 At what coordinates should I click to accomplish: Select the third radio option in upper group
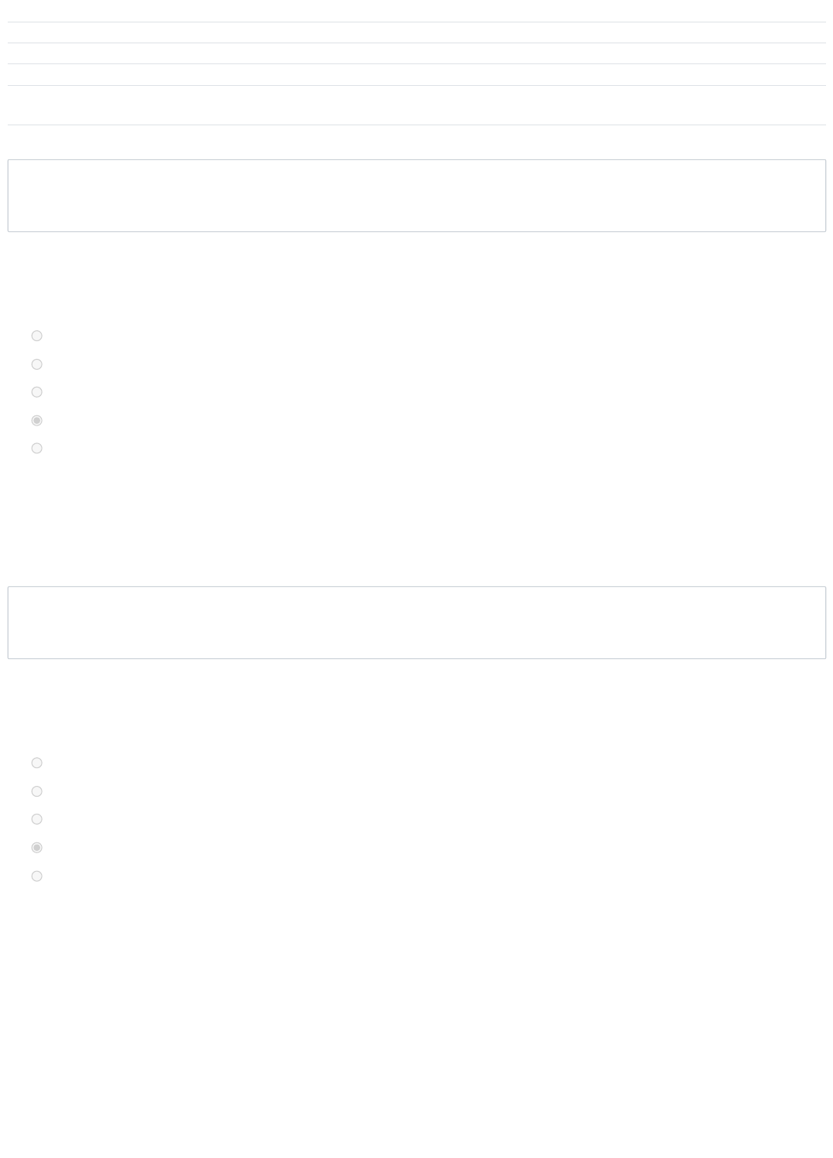(36, 392)
